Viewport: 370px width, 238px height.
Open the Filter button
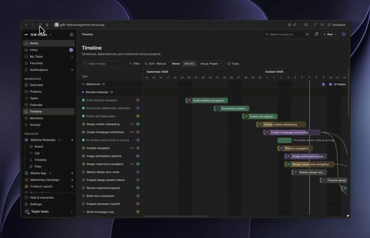(x=134, y=64)
